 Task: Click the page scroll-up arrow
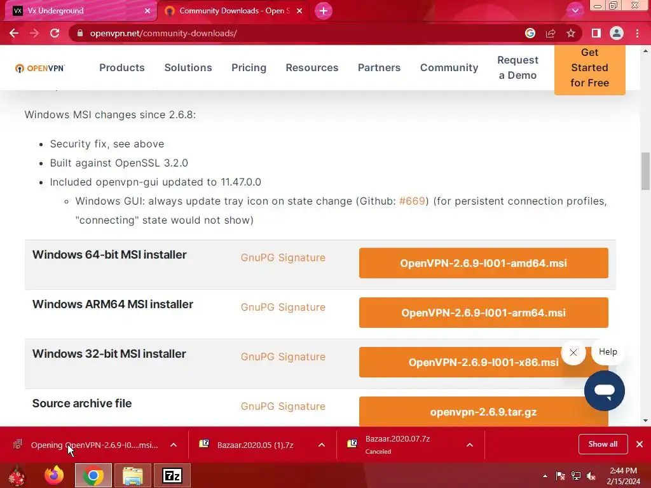645,51
